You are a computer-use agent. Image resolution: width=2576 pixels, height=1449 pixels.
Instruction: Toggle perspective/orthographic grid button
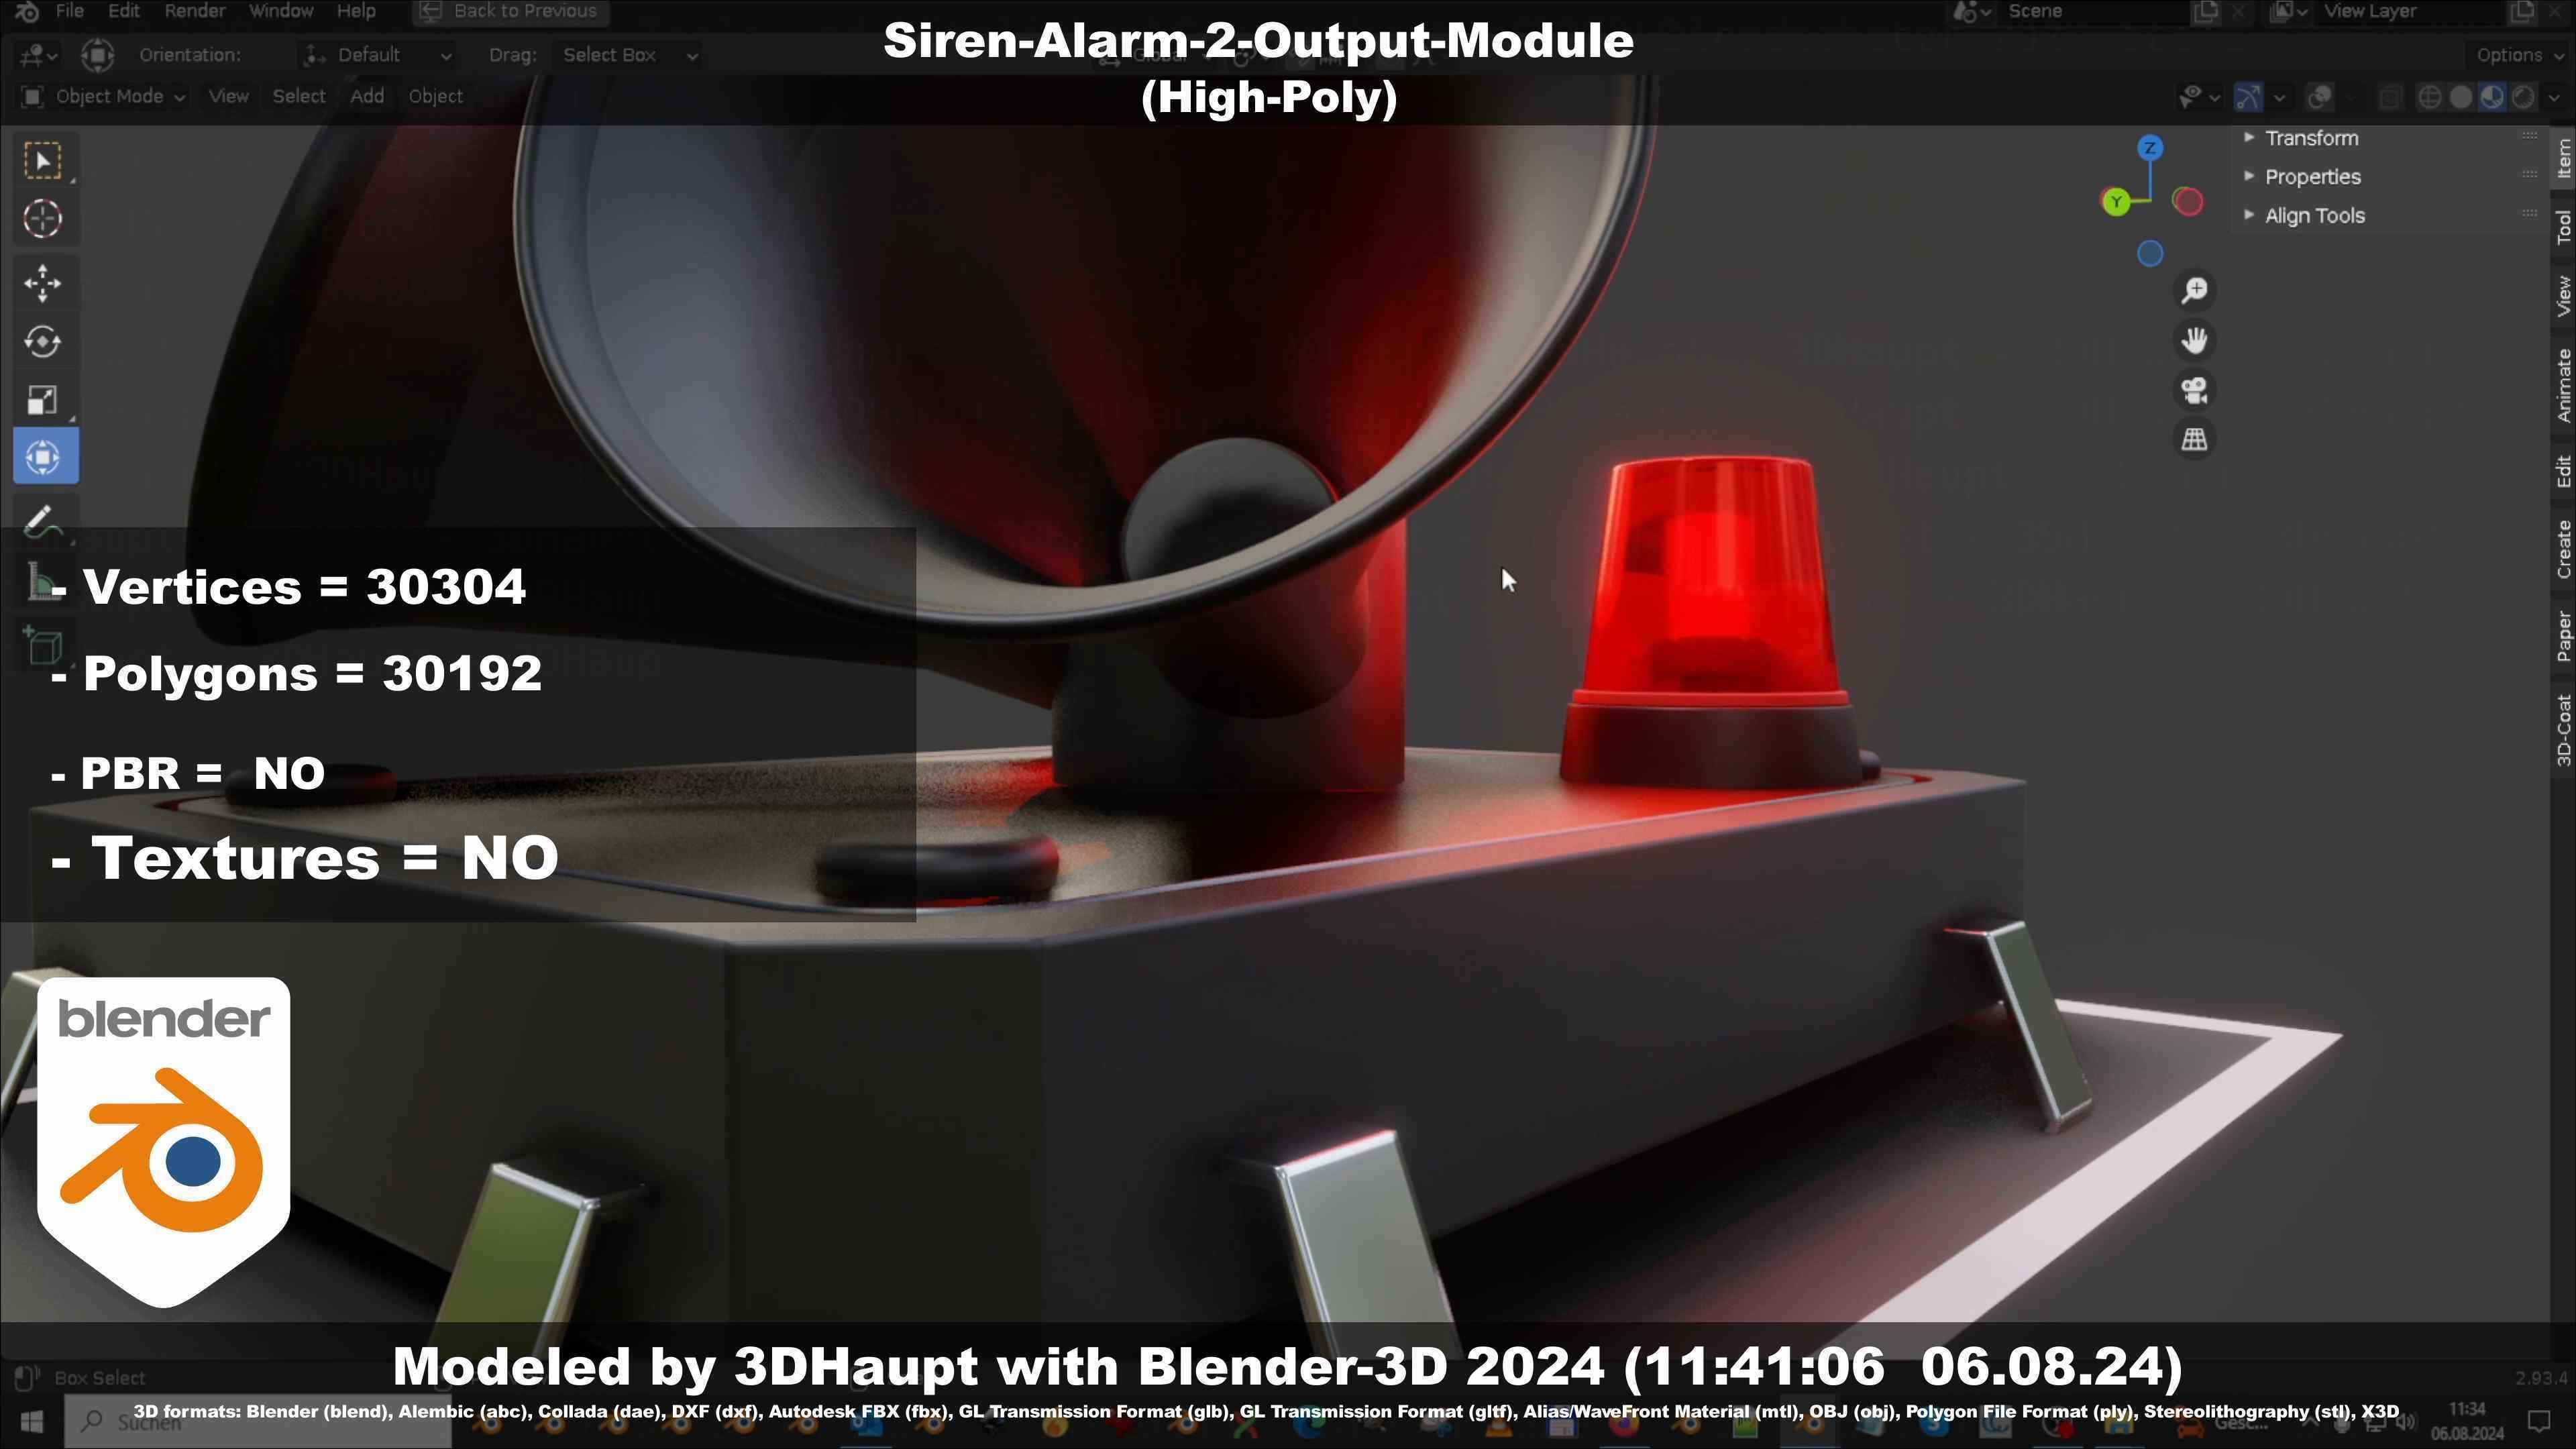[x=2195, y=440]
